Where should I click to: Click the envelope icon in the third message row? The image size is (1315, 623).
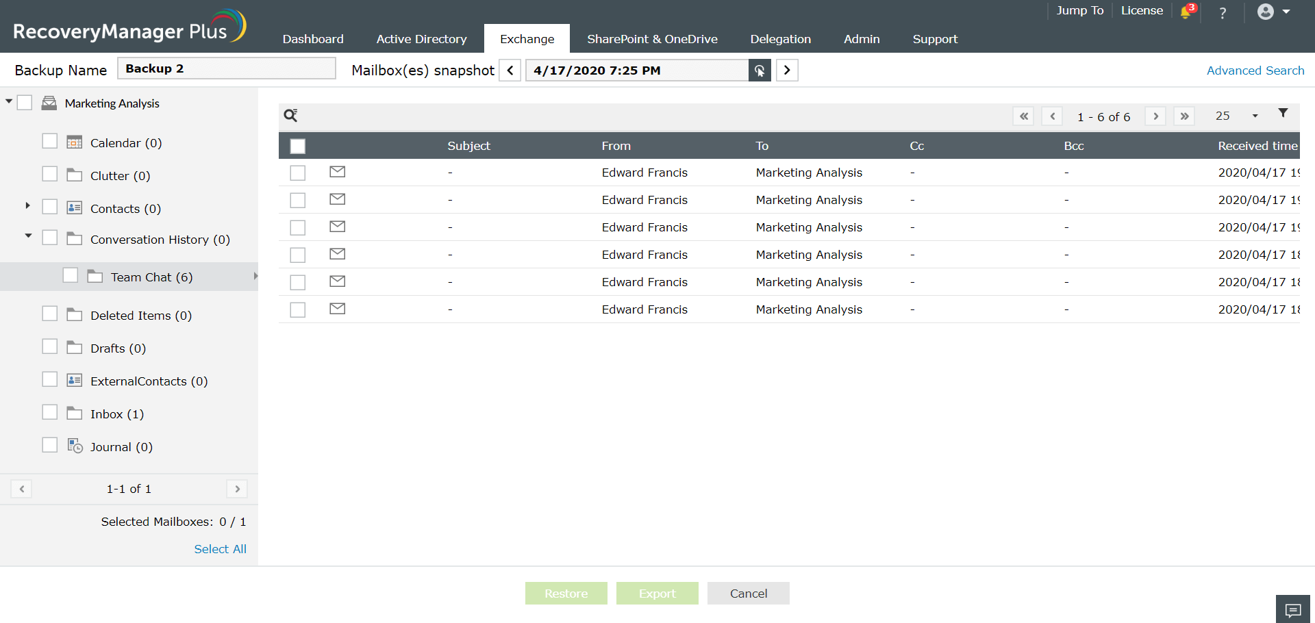pyautogui.click(x=337, y=227)
